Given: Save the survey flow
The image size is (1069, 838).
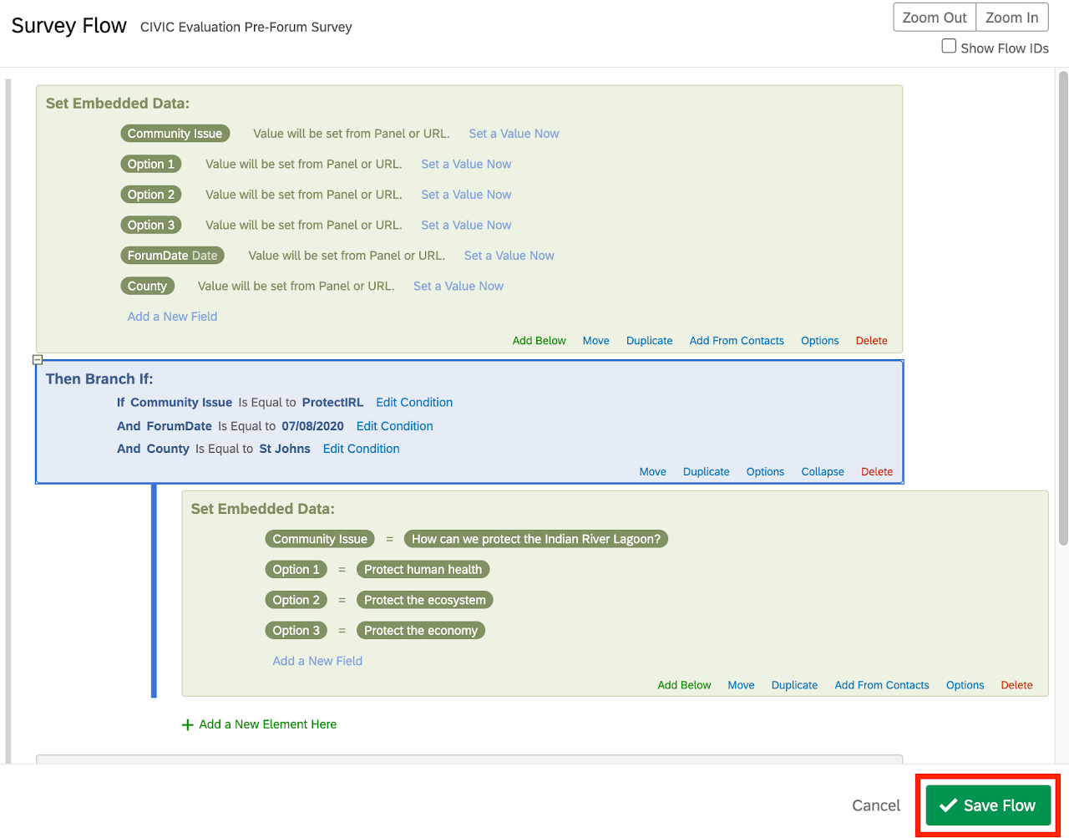Looking at the screenshot, I should 988,805.
